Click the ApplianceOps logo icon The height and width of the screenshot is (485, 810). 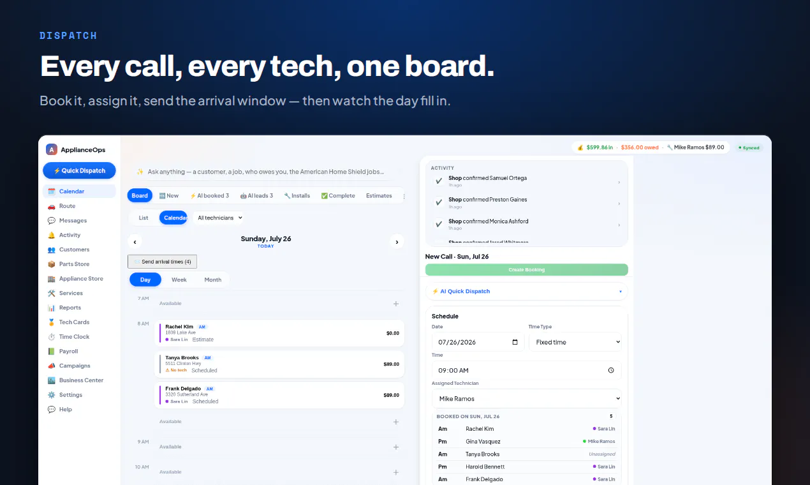click(x=52, y=149)
